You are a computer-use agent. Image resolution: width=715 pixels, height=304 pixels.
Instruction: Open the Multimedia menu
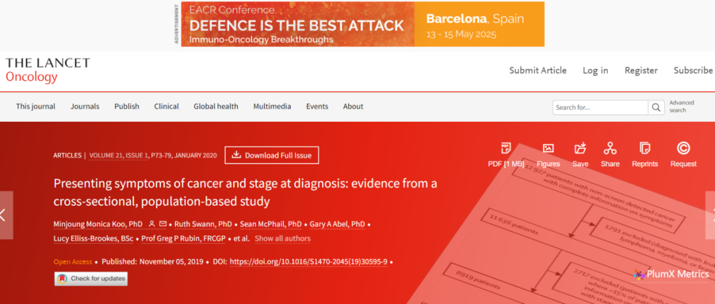click(272, 107)
